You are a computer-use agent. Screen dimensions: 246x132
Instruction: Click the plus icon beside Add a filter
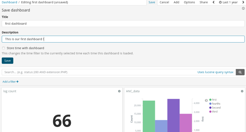pyautogui.click(x=18, y=82)
